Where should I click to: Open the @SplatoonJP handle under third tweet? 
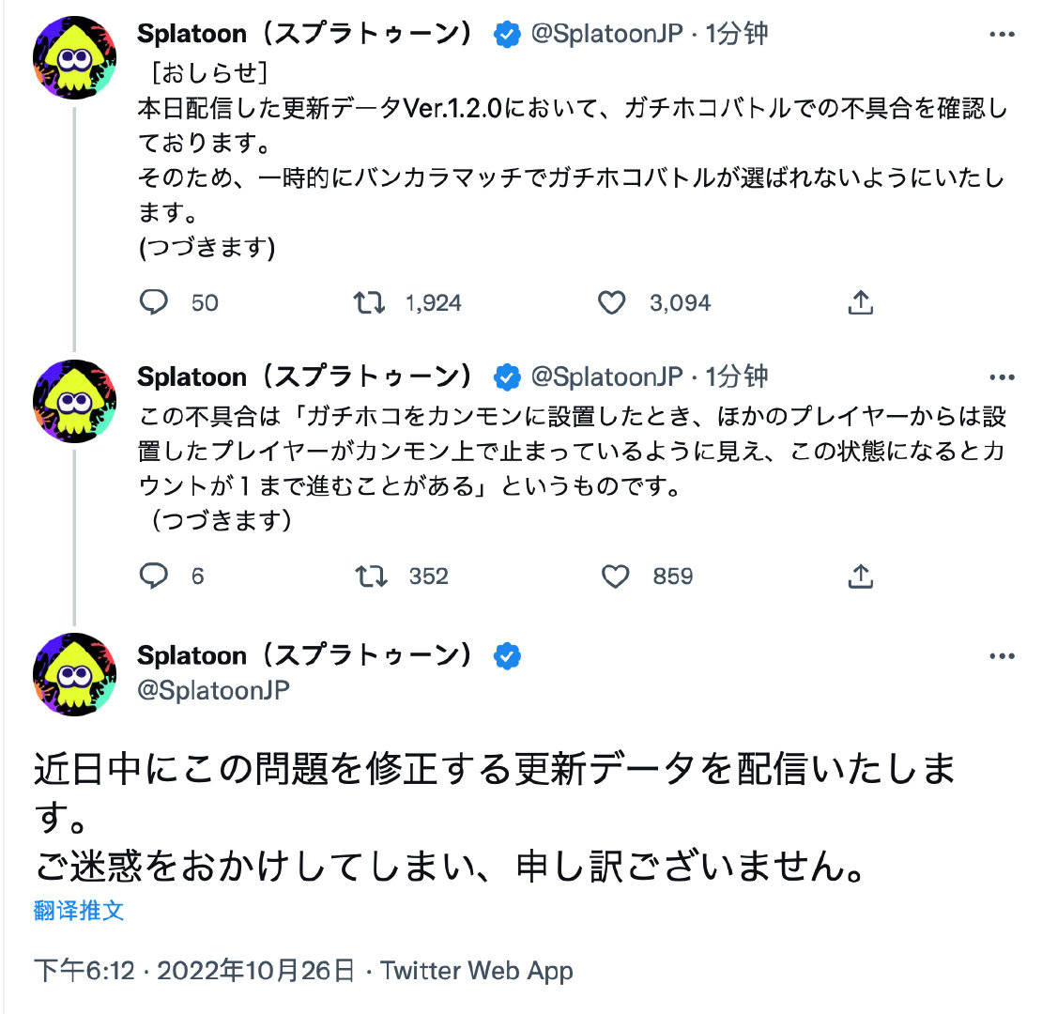(x=213, y=690)
